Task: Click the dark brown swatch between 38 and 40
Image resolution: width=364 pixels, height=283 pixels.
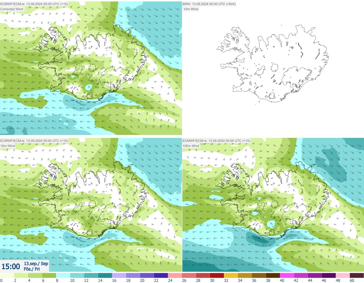Action: coord(273,275)
